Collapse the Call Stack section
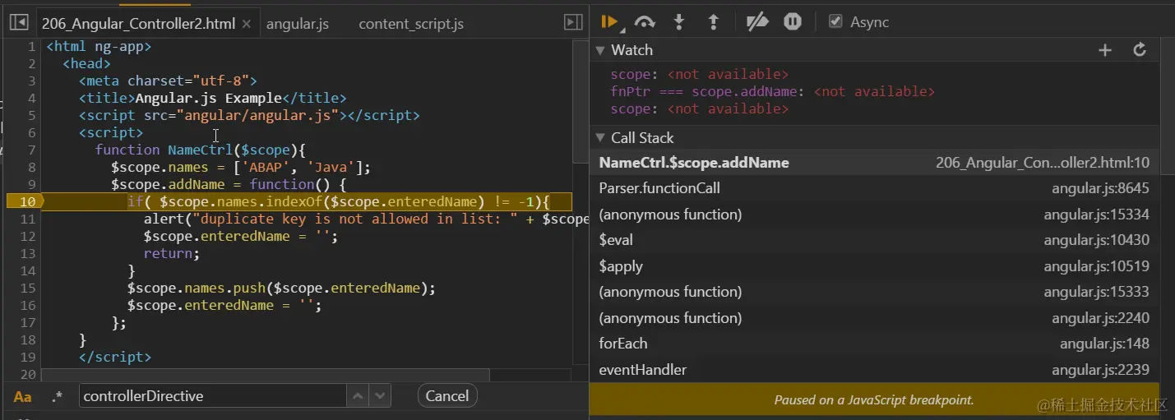 pos(600,138)
